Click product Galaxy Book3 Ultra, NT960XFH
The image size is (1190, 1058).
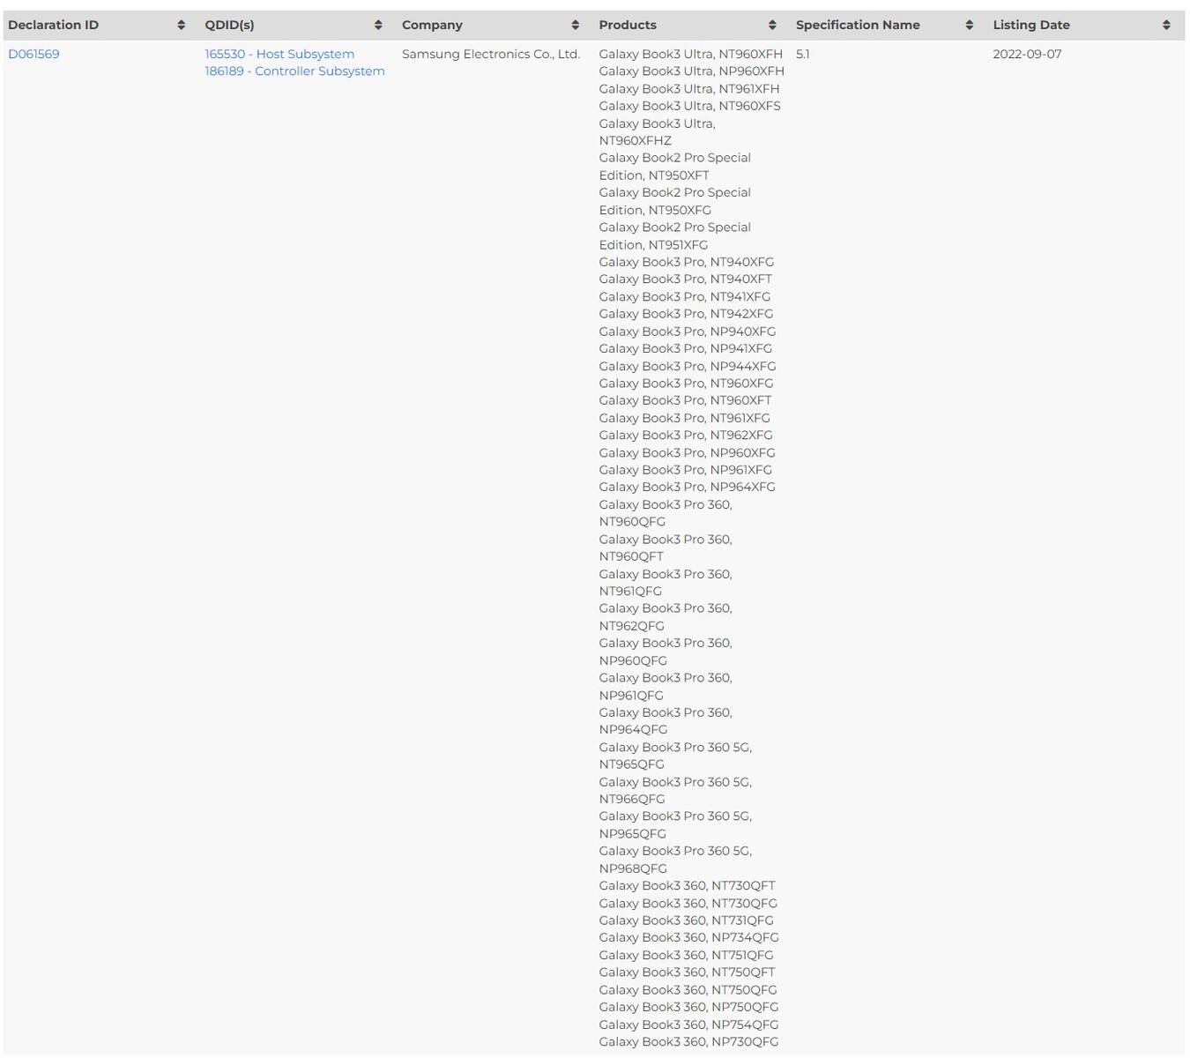(690, 54)
